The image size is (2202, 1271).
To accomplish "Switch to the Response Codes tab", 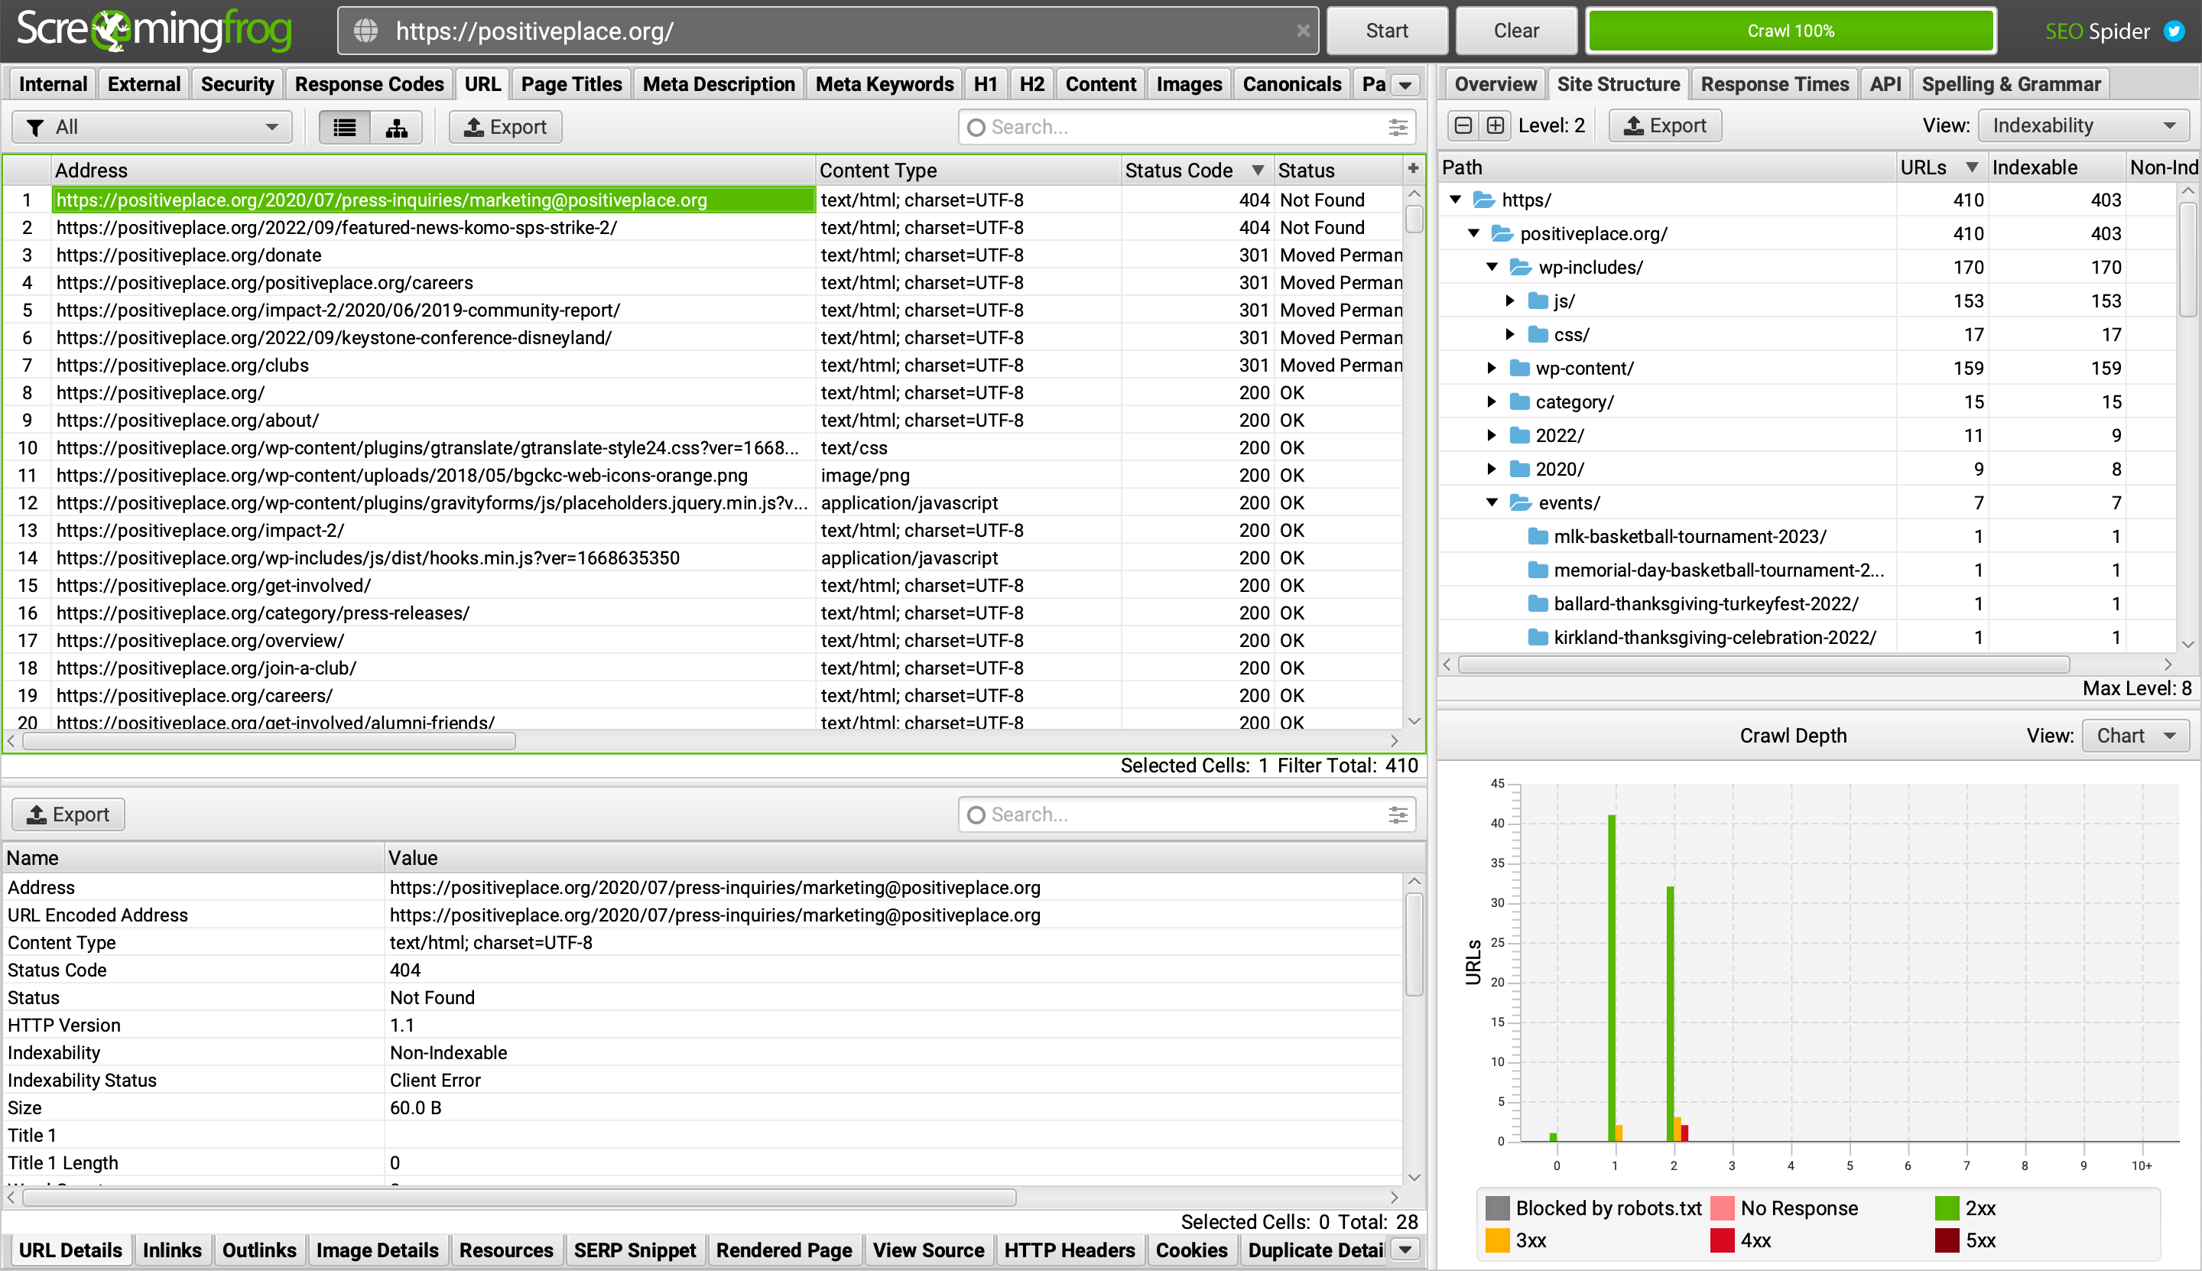I will click(369, 84).
